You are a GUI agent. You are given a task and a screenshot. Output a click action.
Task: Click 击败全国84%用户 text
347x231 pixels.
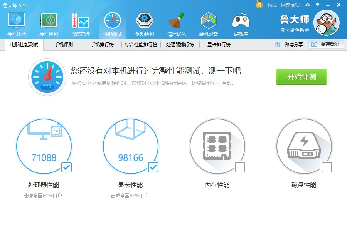pos(43,196)
